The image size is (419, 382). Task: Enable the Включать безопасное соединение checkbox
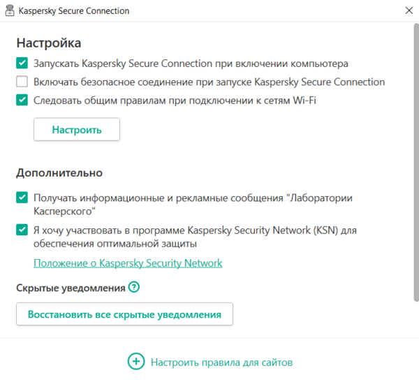coord(22,82)
